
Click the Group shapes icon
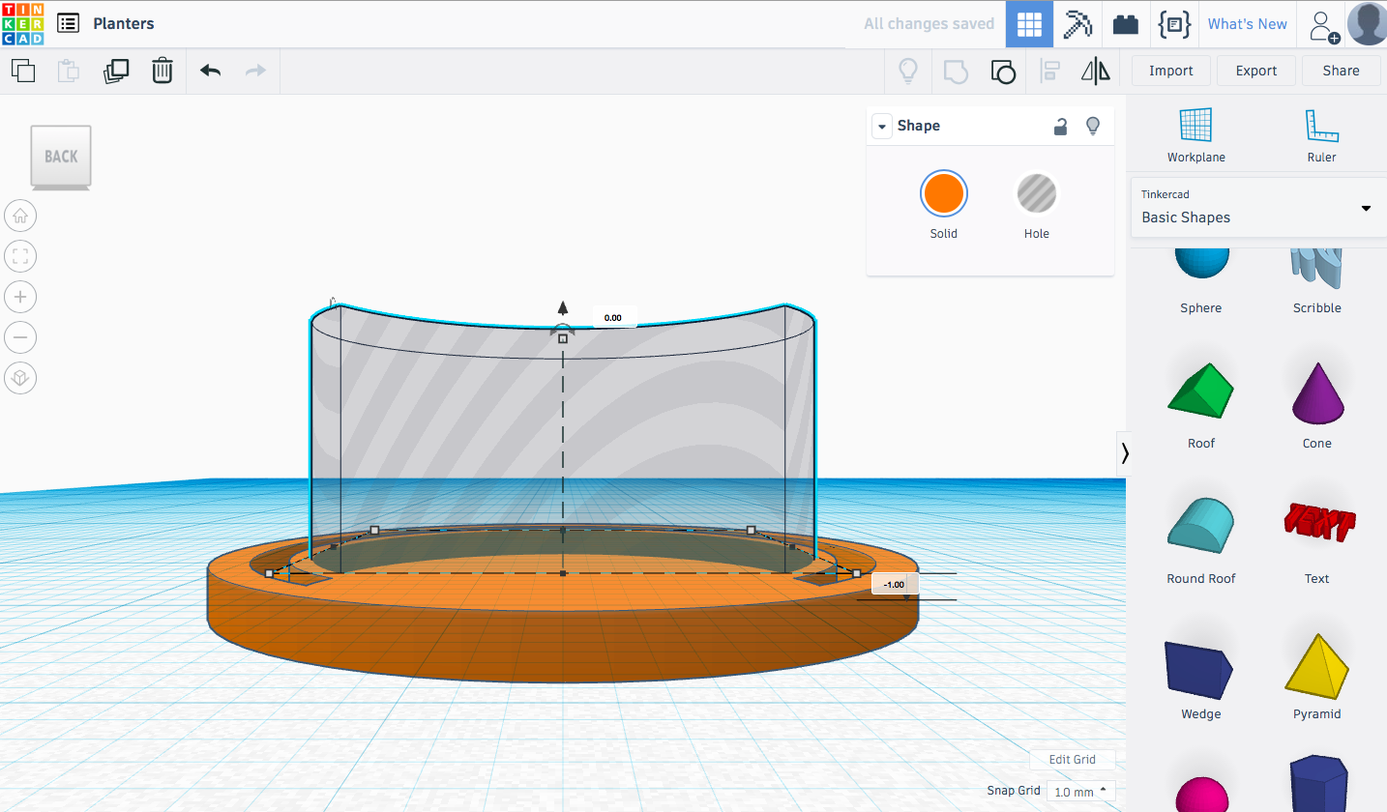[x=955, y=71]
